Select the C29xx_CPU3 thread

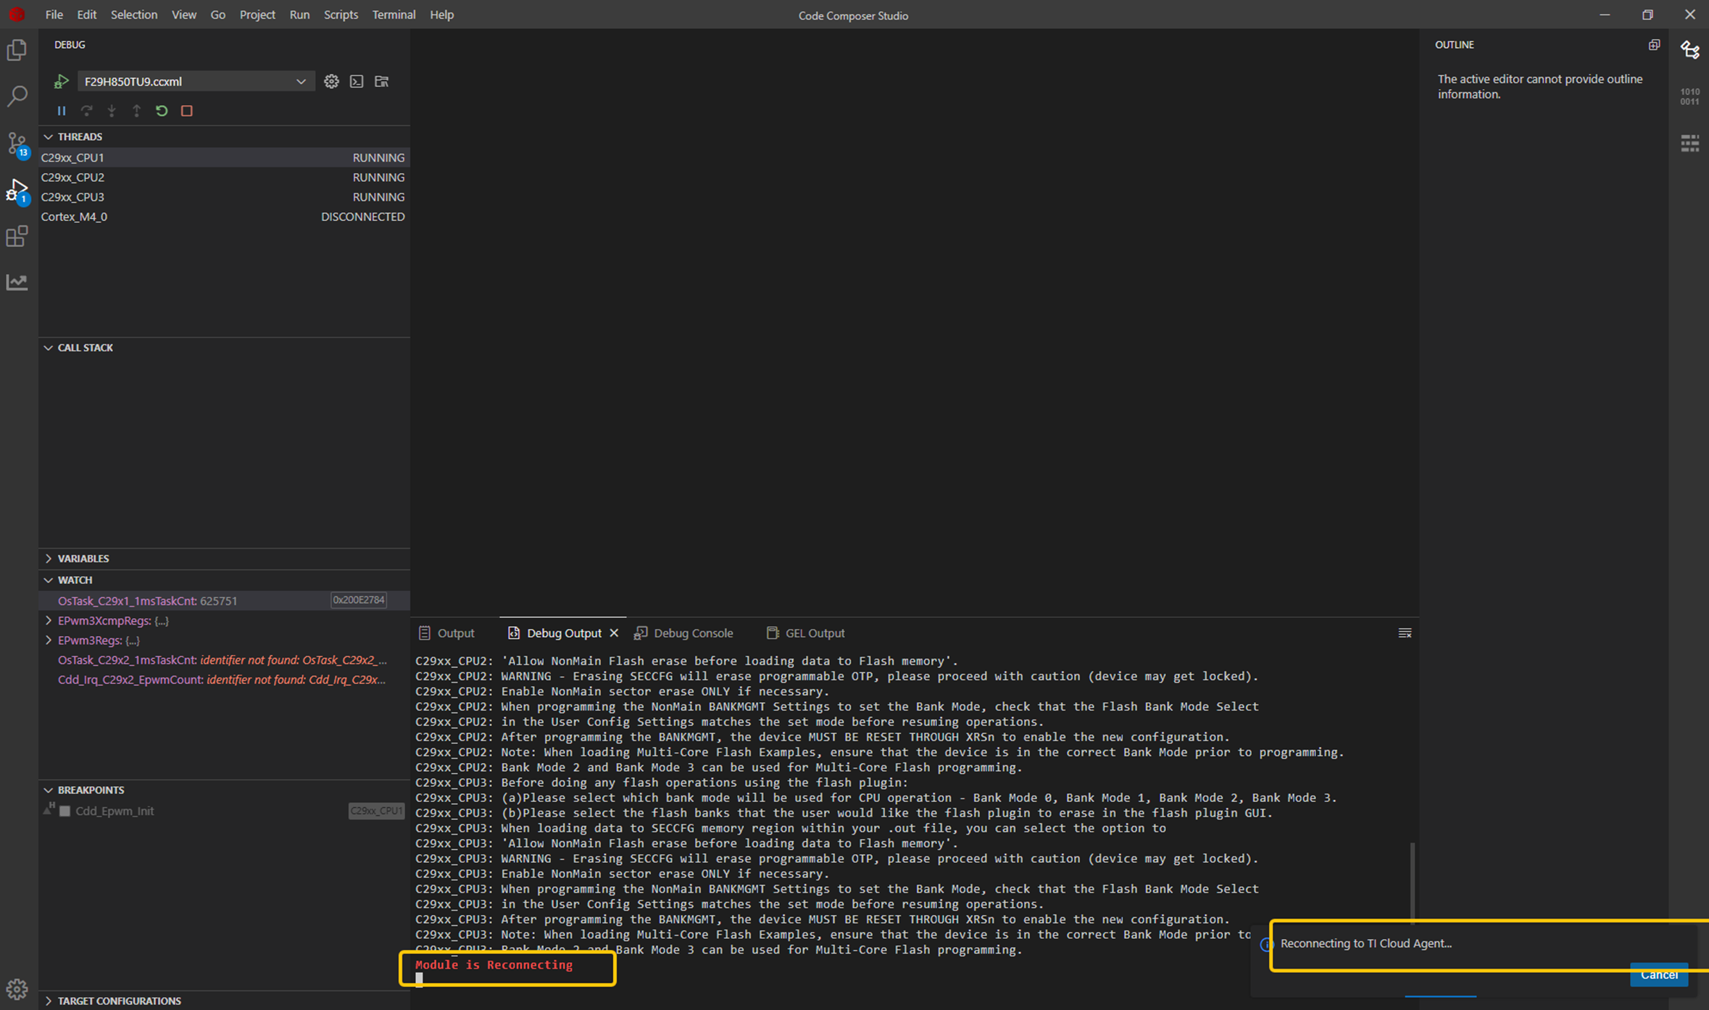click(224, 197)
